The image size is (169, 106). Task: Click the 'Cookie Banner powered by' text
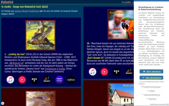tap(158, 104)
